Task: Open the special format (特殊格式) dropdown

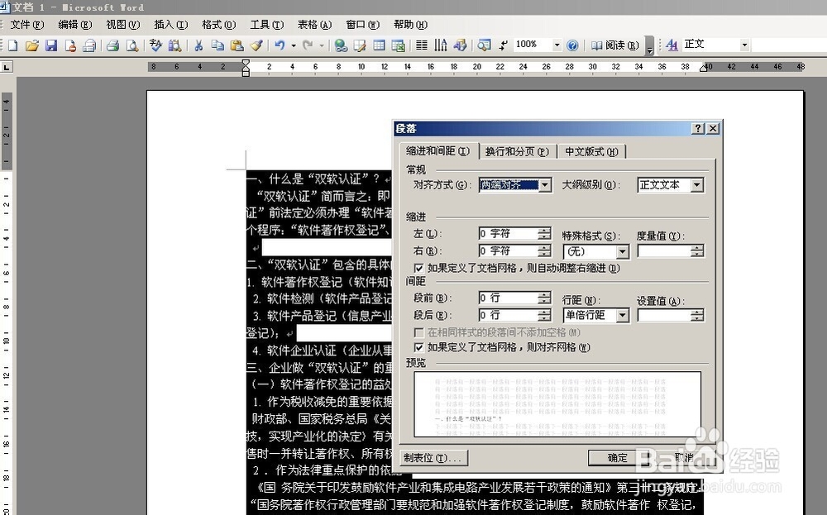Action: pyautogui.click(x=623, y=252)
